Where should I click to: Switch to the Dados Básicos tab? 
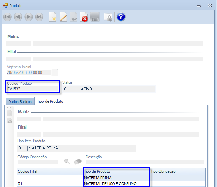[x=20, y=102]
